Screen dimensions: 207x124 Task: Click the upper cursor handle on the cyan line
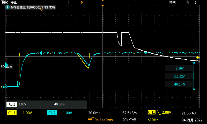click(x=194, y=63)
